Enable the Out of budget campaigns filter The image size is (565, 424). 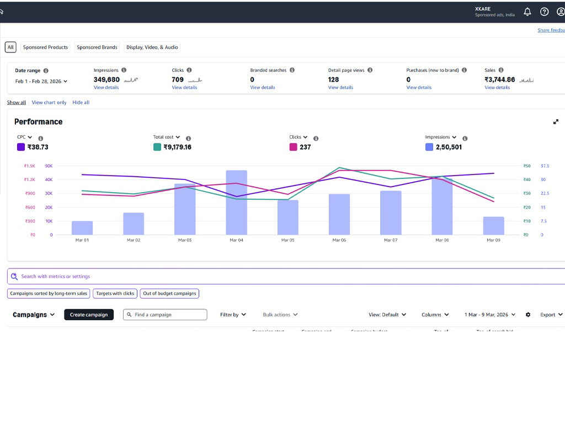[x=169, y=294]
